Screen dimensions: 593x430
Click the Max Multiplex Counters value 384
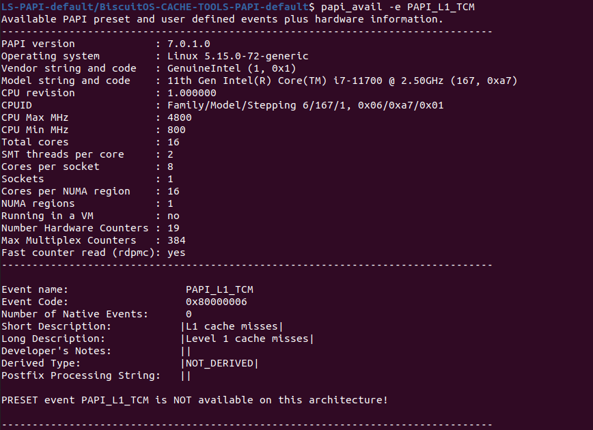[x=176, y=240]
